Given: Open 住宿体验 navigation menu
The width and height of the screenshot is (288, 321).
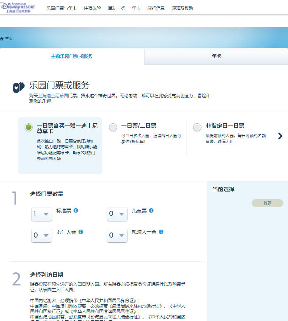Looking at the screenshot, I should click(x=92, y=8).
